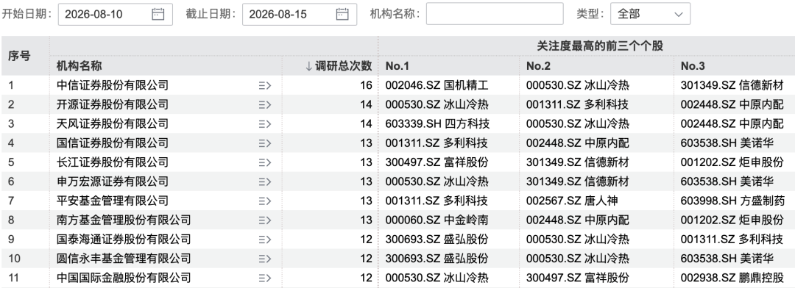Screen dimensions: 795x288
Task: Open institution 申万宏源证券有限公司
Action: 112,181
